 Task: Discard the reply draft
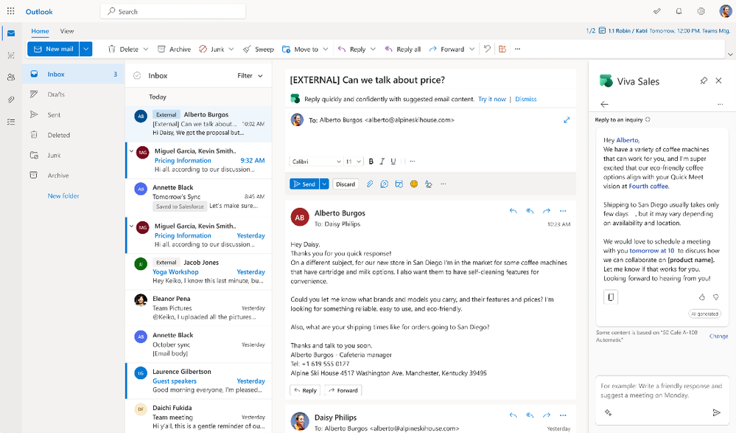[346, 184]
